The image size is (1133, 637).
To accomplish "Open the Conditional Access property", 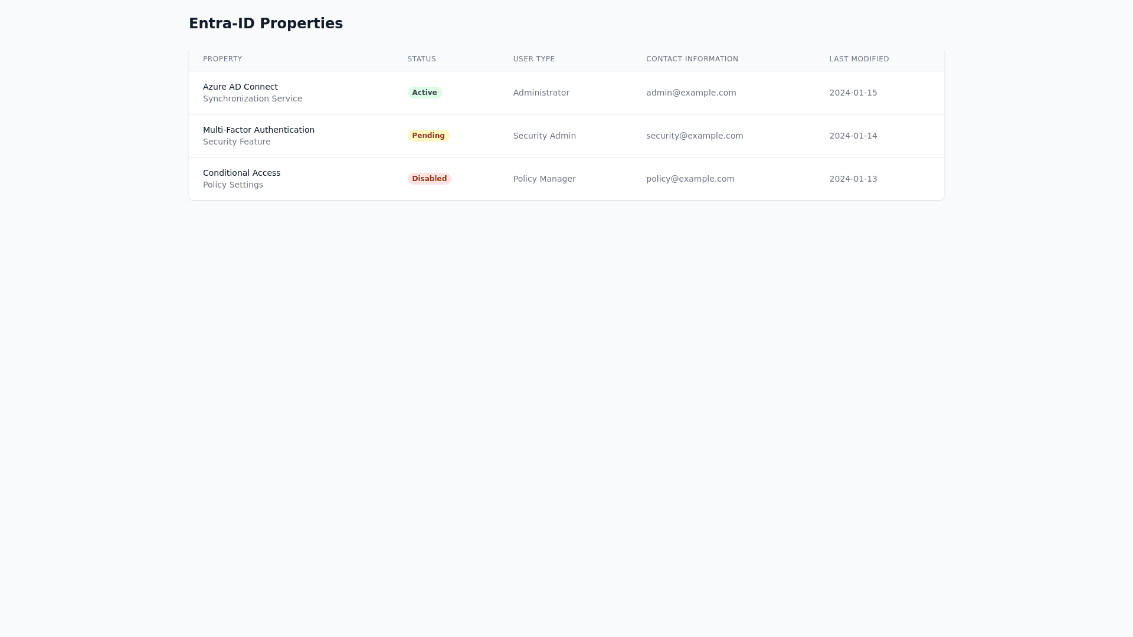I will click(241, 173).
